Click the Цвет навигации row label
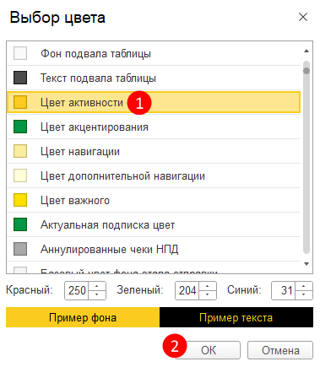This screenshot has height=367, width=320. tap(80, 151)
